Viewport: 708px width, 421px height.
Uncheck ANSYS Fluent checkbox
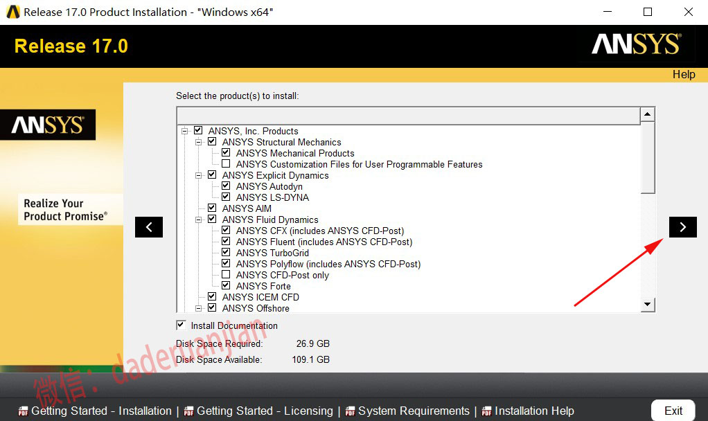(x=227, y=241)
